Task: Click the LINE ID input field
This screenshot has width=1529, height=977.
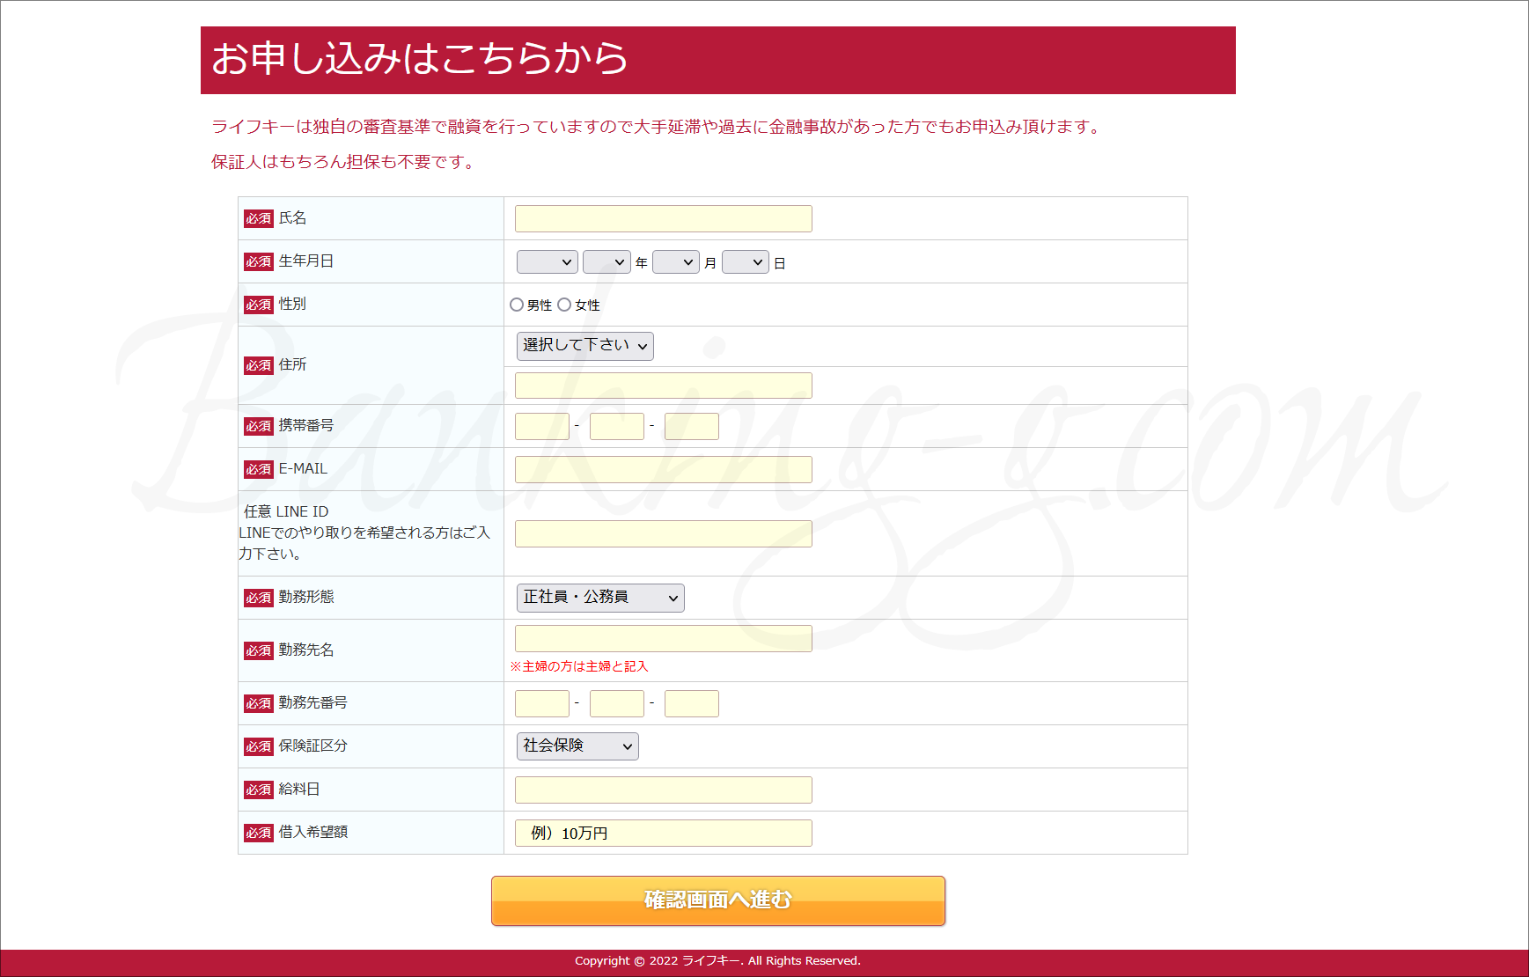Action: (663, 534)
